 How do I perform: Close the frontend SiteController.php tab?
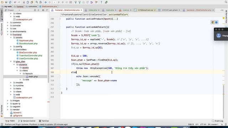tap(82, 10)
